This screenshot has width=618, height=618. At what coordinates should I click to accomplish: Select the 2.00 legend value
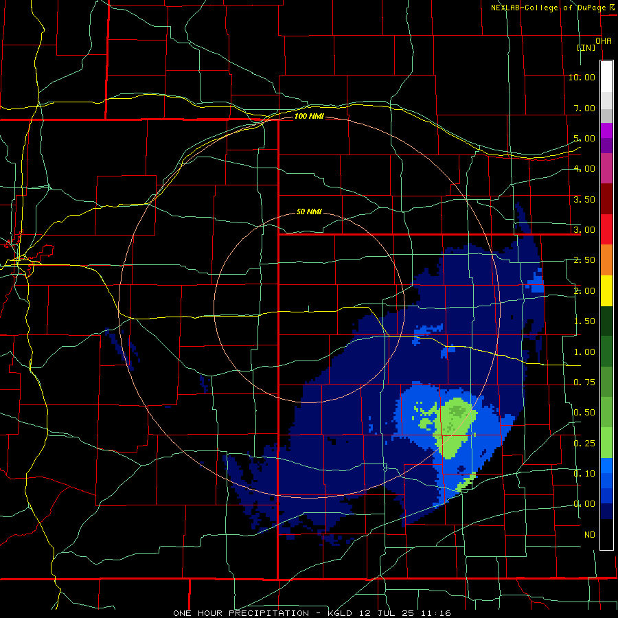[x=584, y=291]
